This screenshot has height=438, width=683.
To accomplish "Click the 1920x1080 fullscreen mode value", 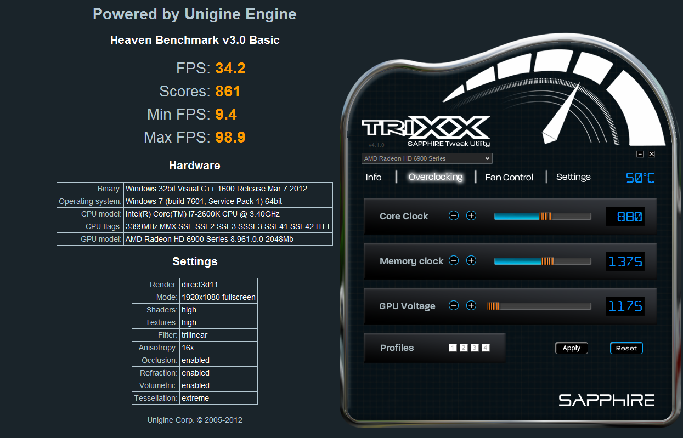I will point(218,297).
